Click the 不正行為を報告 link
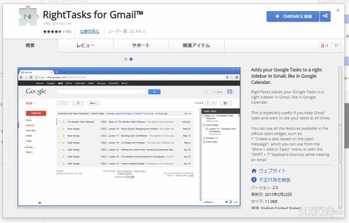This screenshot has height=223, width=349. [x=275, y=180]
